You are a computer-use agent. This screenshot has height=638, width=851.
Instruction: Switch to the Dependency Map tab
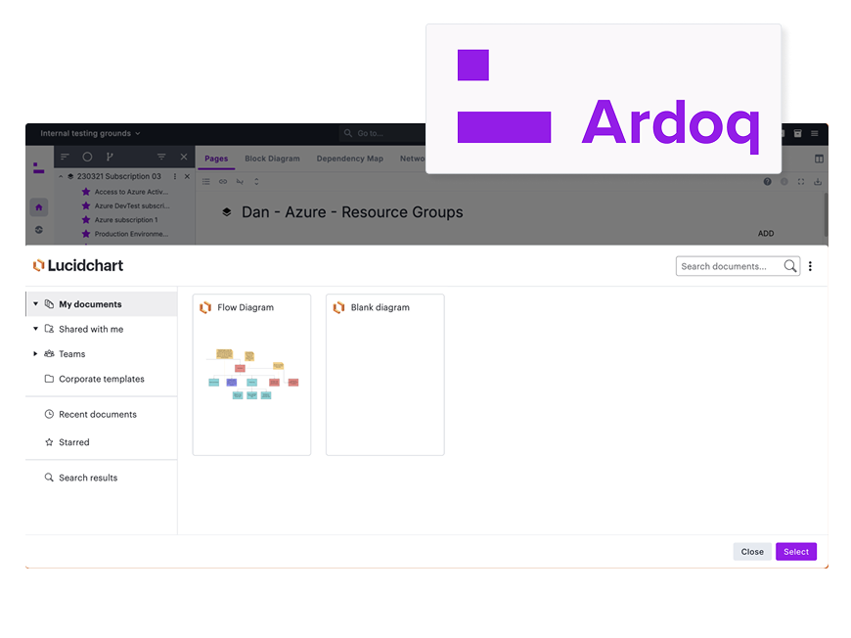(x=350, y=159)
